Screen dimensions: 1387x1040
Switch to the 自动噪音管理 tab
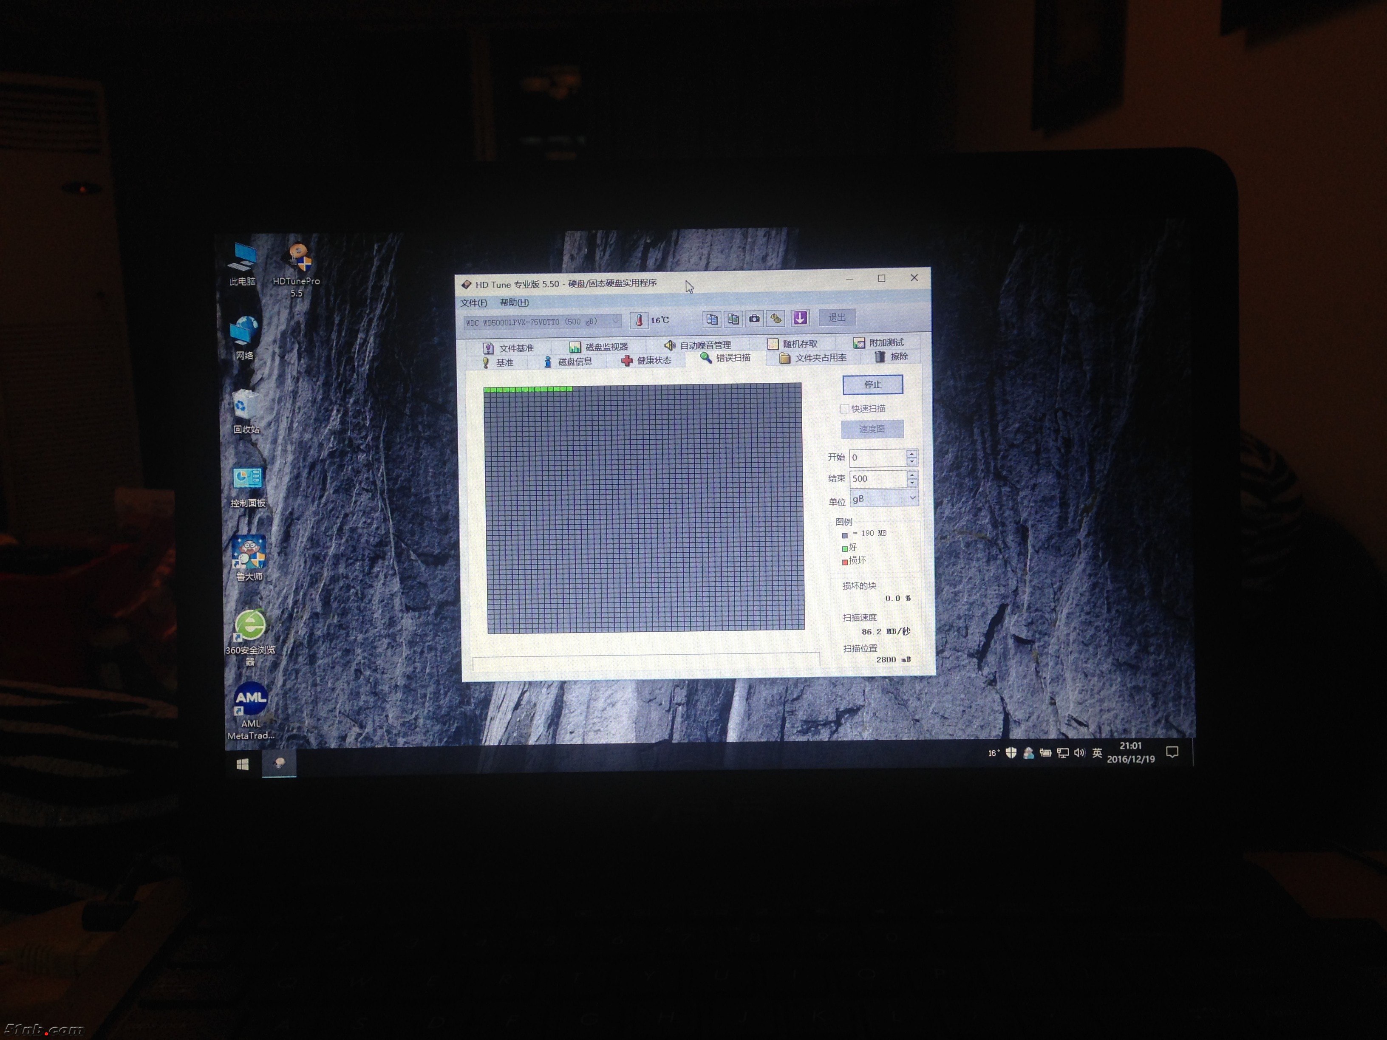(x=697, y=345)
